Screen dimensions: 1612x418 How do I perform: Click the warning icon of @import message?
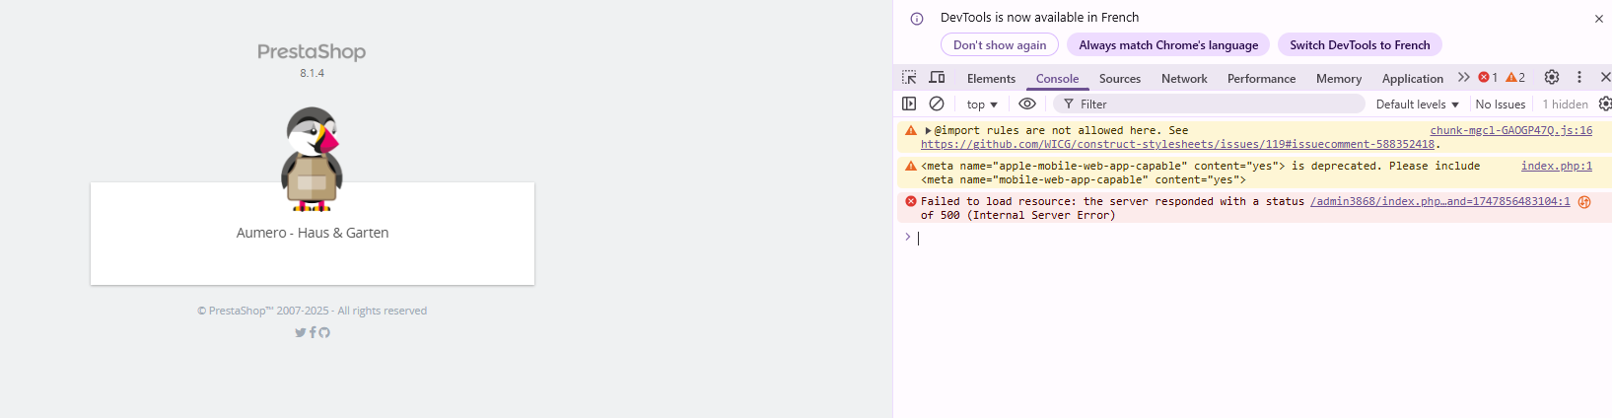click(910, 130)
